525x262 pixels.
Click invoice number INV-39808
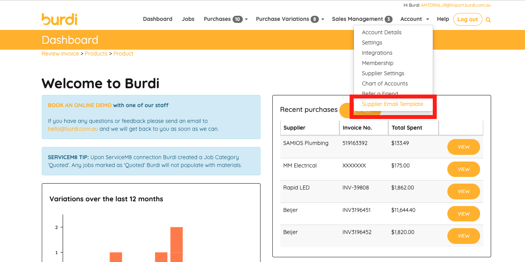356,188
